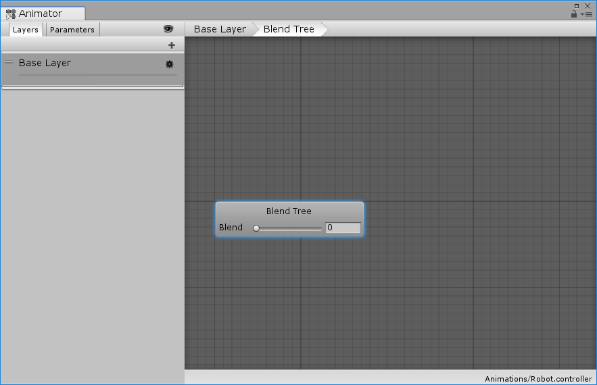
Task: Click the Blend parameter label on node
Action: (231, 228)
